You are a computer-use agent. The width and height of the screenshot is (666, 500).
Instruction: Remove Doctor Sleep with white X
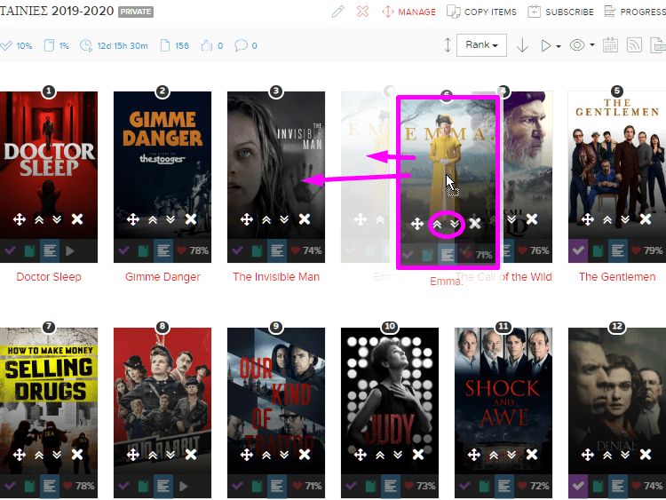[77, 219]
